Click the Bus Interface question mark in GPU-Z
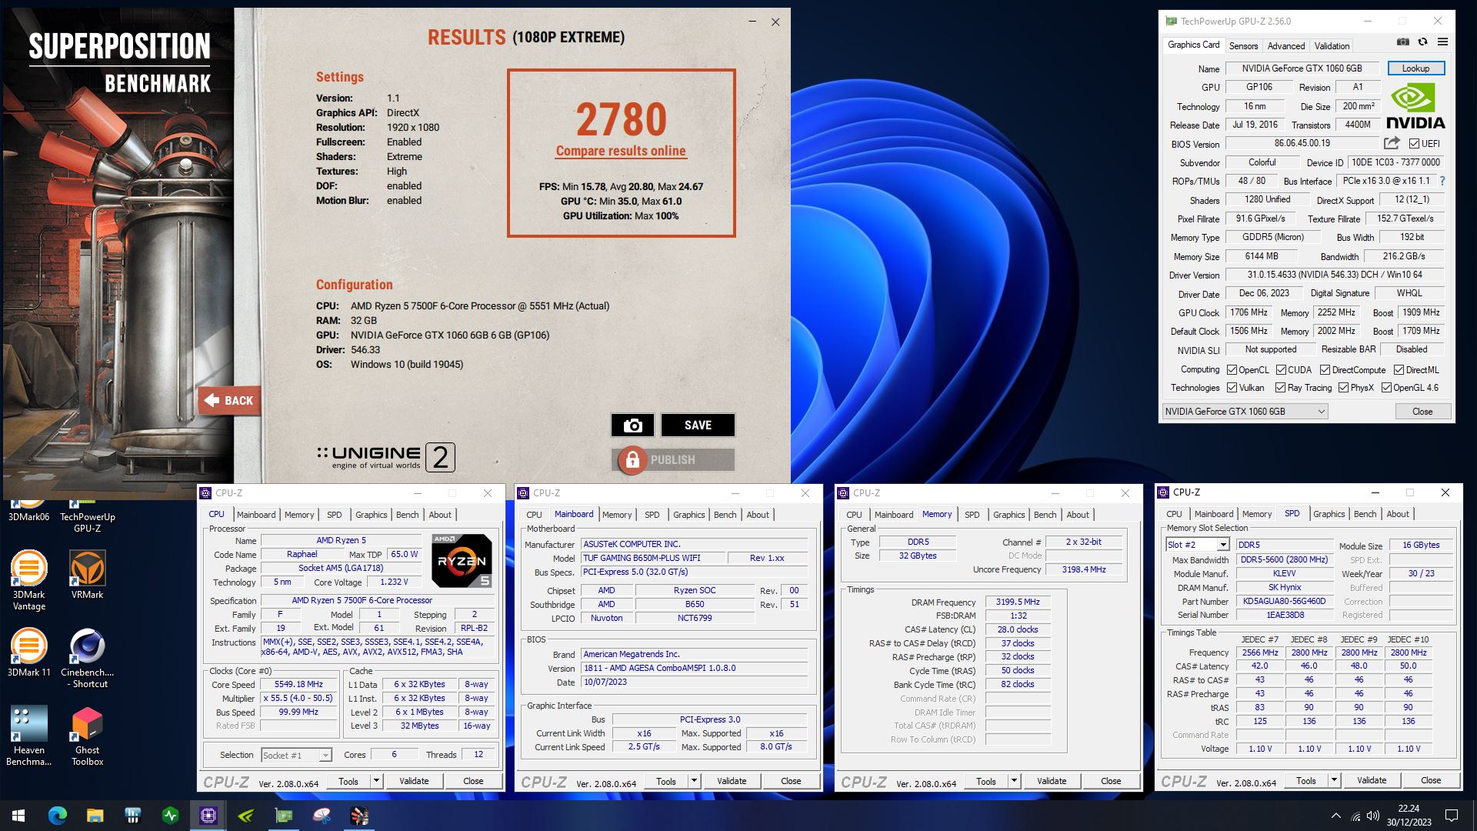1477x831 pixels. coord(1442,181)
